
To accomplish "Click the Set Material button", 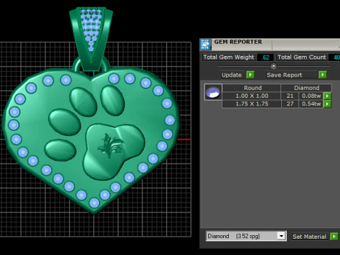I will click(310, 237).
